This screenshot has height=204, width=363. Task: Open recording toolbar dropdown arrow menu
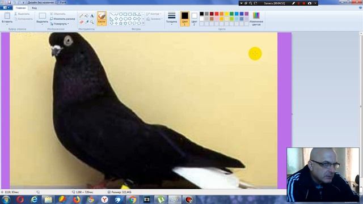(x=241, y=3)
